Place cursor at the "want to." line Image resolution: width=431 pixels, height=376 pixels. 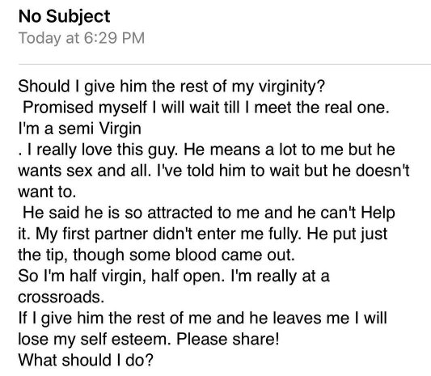[47, 192]
